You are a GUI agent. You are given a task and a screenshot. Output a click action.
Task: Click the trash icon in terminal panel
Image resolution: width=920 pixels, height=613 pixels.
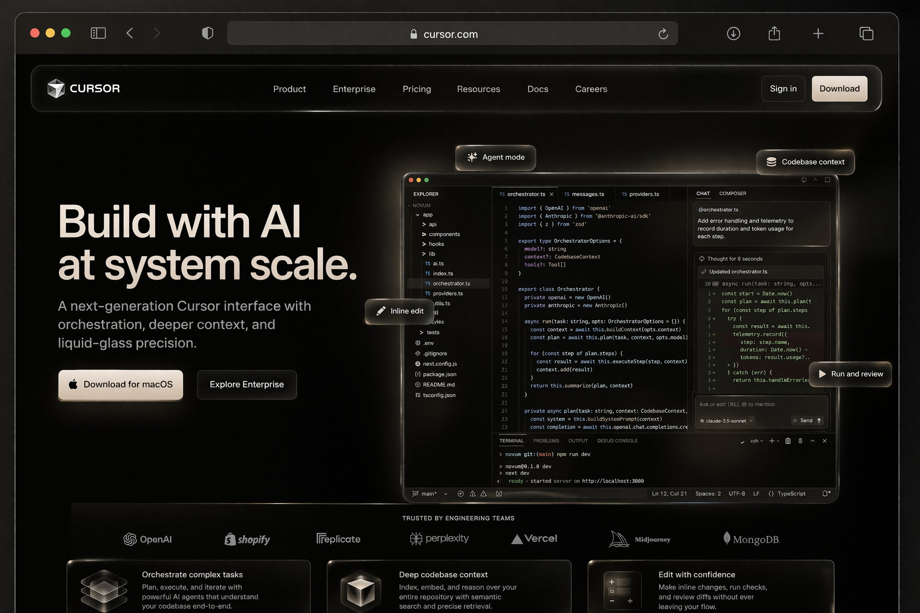click(788, 441)
